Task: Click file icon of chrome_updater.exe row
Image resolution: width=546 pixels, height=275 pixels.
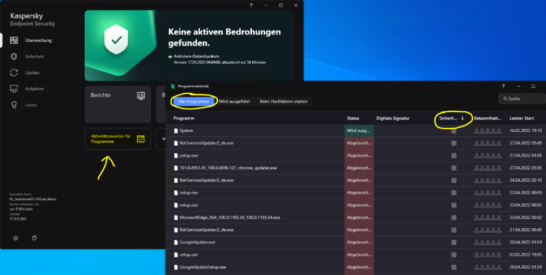Action: point(176,168)
